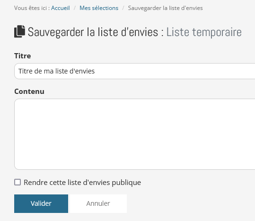The height and width of the screenshot is (221, 255).
Task: Click the Contenu field label
Action: 29,92
